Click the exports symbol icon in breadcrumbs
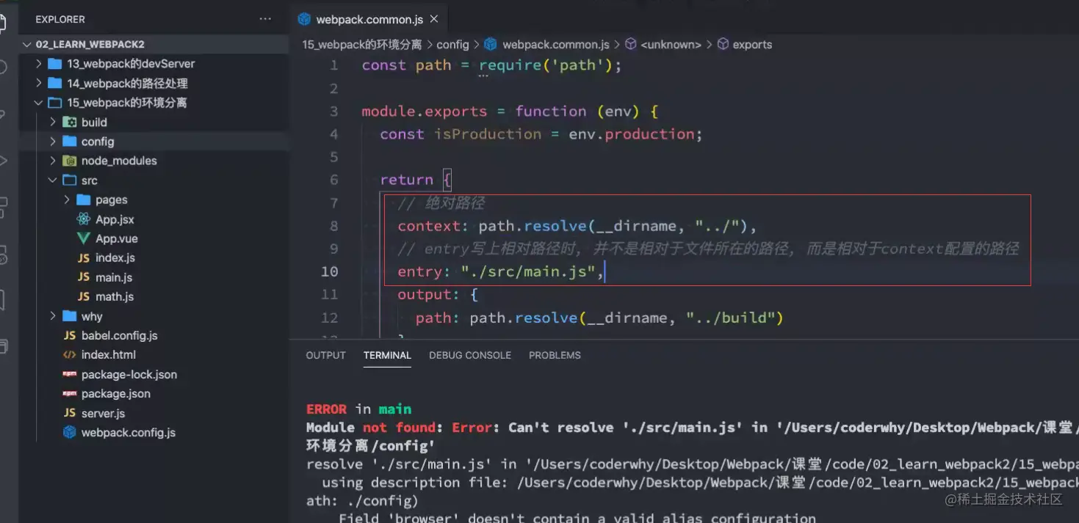This screenshot has width=1079, height=523. point(723,45)
